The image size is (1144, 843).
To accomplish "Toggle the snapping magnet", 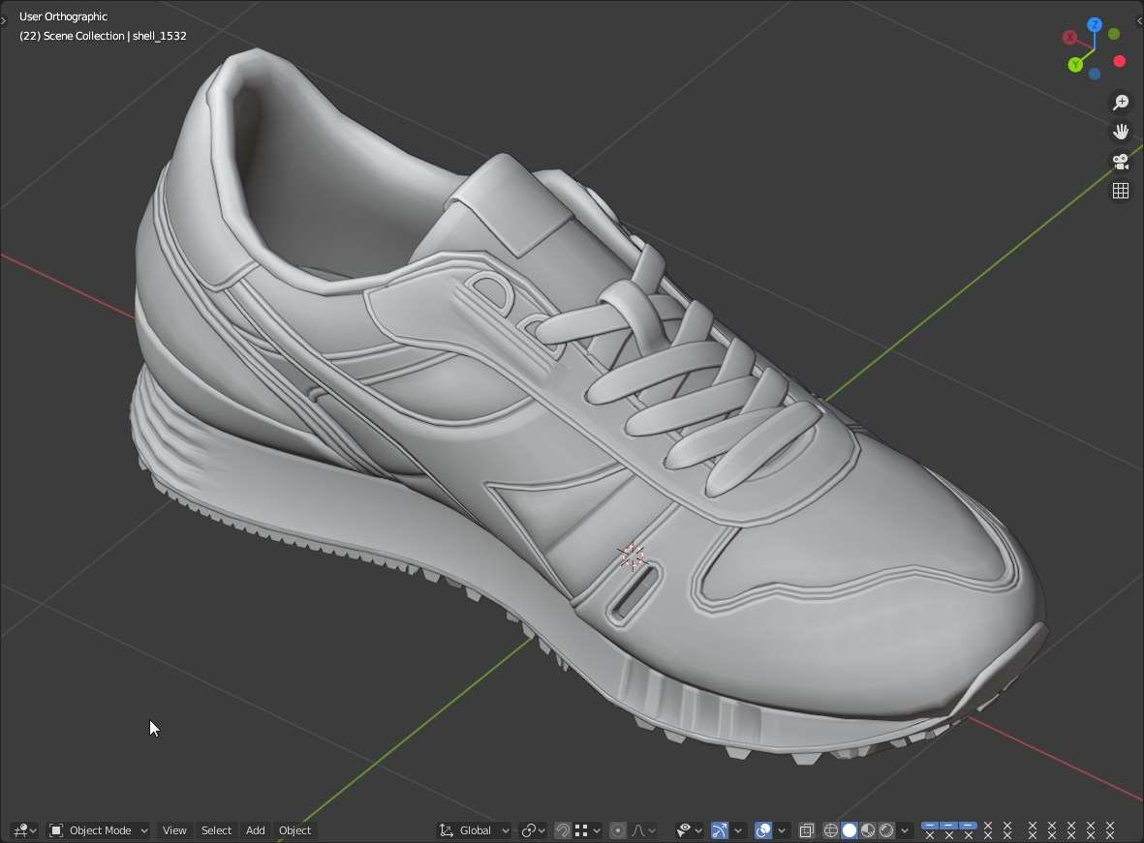I will (563, 830).
